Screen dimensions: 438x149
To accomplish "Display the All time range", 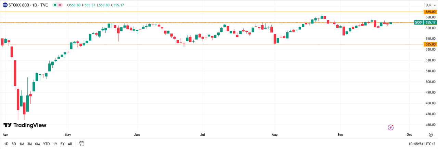I will tap(70, 144).
